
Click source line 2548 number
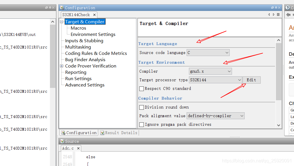(67, 157)
